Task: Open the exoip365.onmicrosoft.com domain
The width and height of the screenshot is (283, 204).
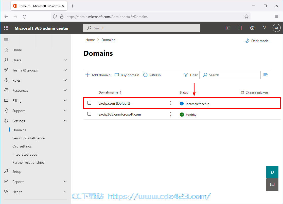Action: (120, 114)
